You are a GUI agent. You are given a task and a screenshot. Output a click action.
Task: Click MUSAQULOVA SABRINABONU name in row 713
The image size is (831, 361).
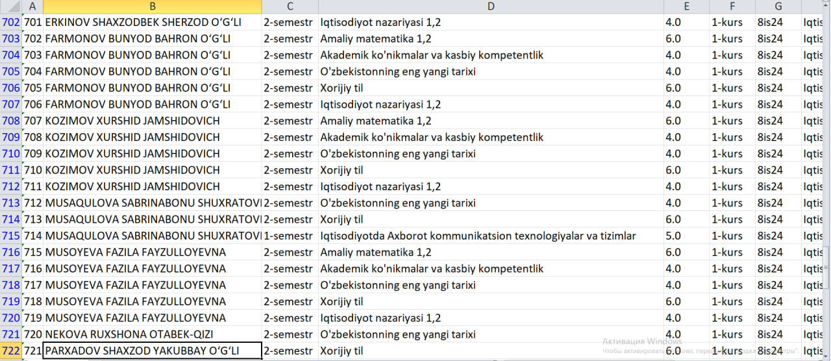(x=153, y=203)
